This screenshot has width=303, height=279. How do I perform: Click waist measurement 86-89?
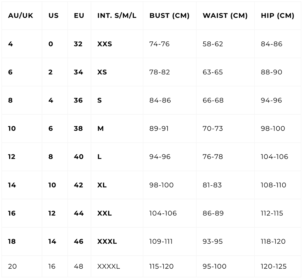pyautogui.click(x=213, y=213)
